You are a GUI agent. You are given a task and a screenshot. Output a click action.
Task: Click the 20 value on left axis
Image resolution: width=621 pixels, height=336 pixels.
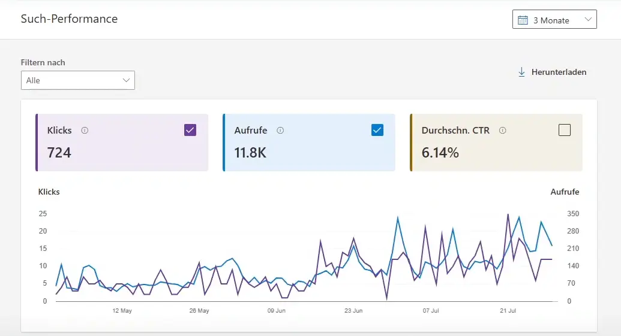[x=43, y=231]
